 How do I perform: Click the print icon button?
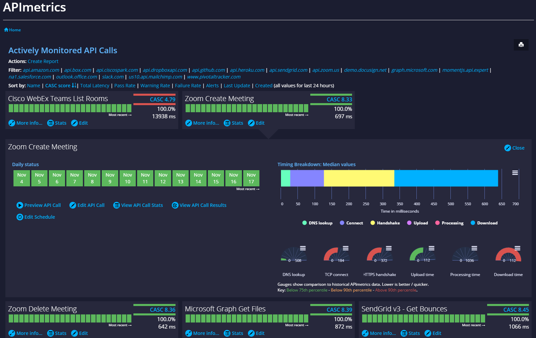(x=521, y=44)
